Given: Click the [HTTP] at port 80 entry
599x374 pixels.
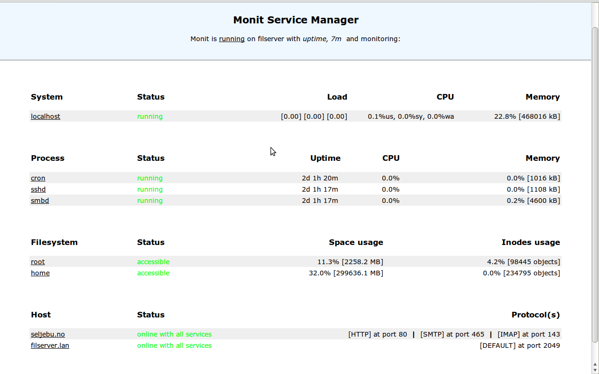Looking at the screenshot, I should [378, 334].
